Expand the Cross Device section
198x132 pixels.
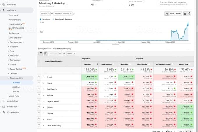16,69
